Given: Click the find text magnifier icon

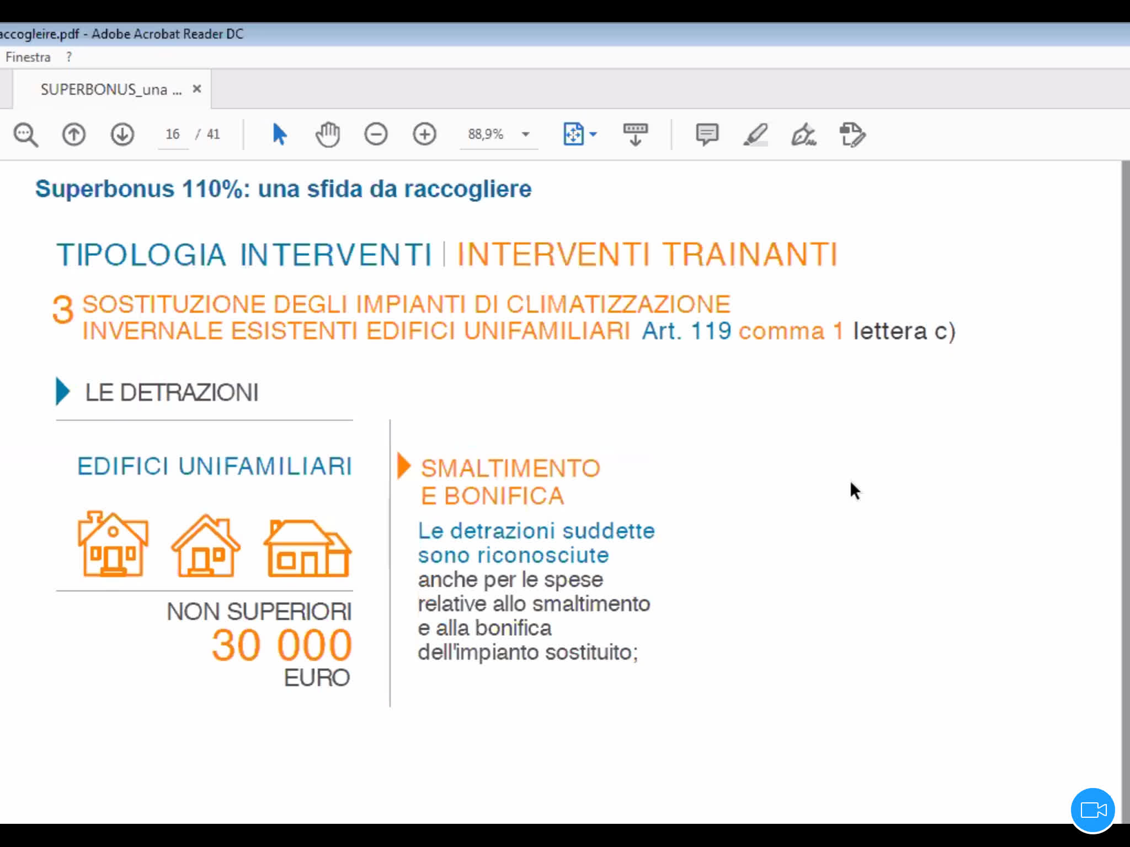Looking at the screenshot, I should pos(25,135).
